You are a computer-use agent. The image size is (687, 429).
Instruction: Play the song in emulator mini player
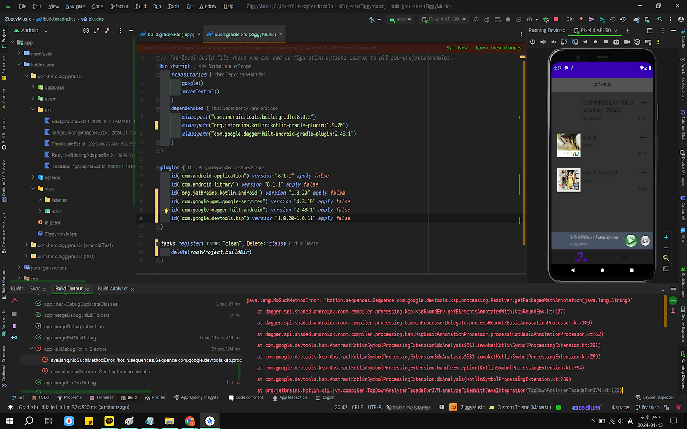point(631,241)
